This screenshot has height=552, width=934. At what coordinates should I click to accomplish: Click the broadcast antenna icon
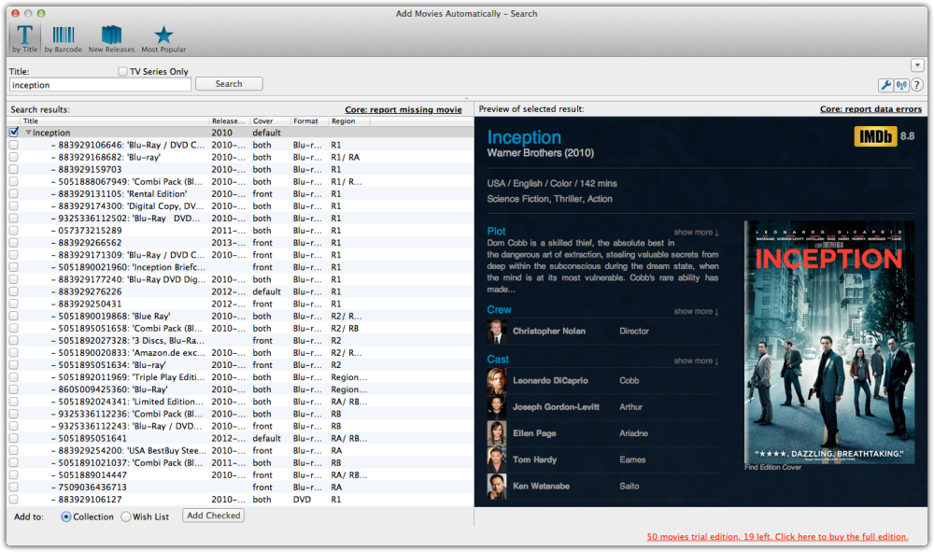(901, 85)
